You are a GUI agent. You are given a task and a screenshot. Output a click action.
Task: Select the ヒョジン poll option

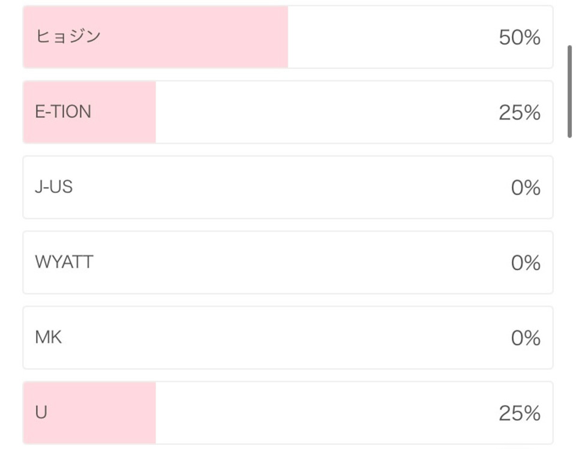(288, 37)
